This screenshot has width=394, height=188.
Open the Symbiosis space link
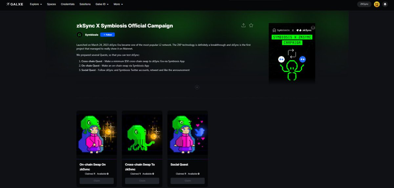click(x=92, y=35)
